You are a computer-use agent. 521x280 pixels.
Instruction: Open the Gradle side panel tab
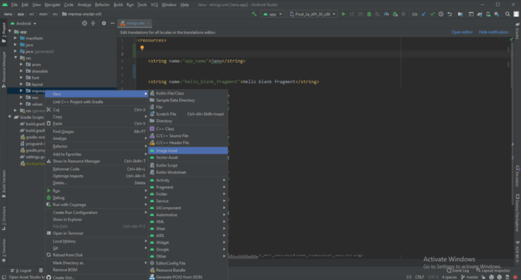pyautogui.click(x=517, y=31)
